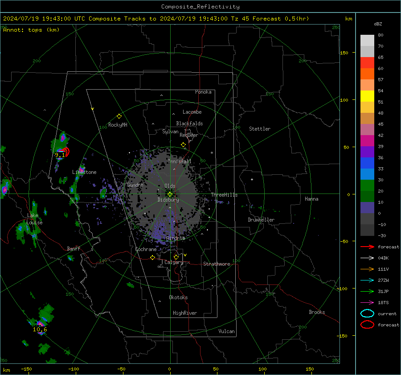Click the Stettler town label

coord(260,129)
